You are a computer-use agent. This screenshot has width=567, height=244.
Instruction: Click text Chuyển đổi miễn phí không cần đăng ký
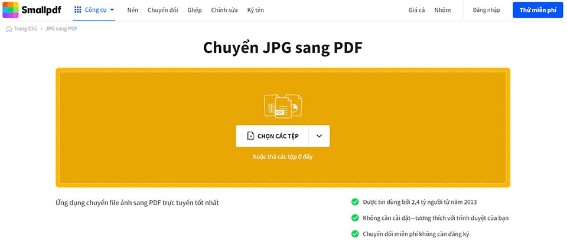(x=416, y=234)
